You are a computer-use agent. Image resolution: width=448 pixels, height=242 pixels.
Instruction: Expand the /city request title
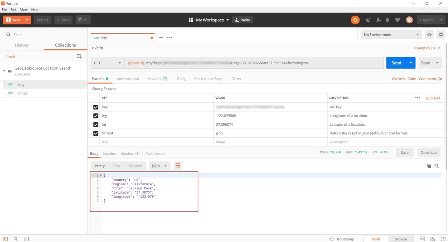pos(93,48)
